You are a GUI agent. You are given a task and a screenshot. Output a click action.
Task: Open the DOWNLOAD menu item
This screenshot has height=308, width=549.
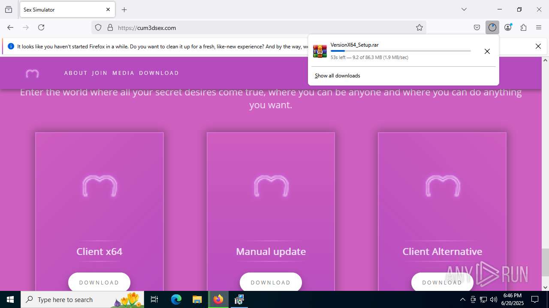tap(159, 73)
